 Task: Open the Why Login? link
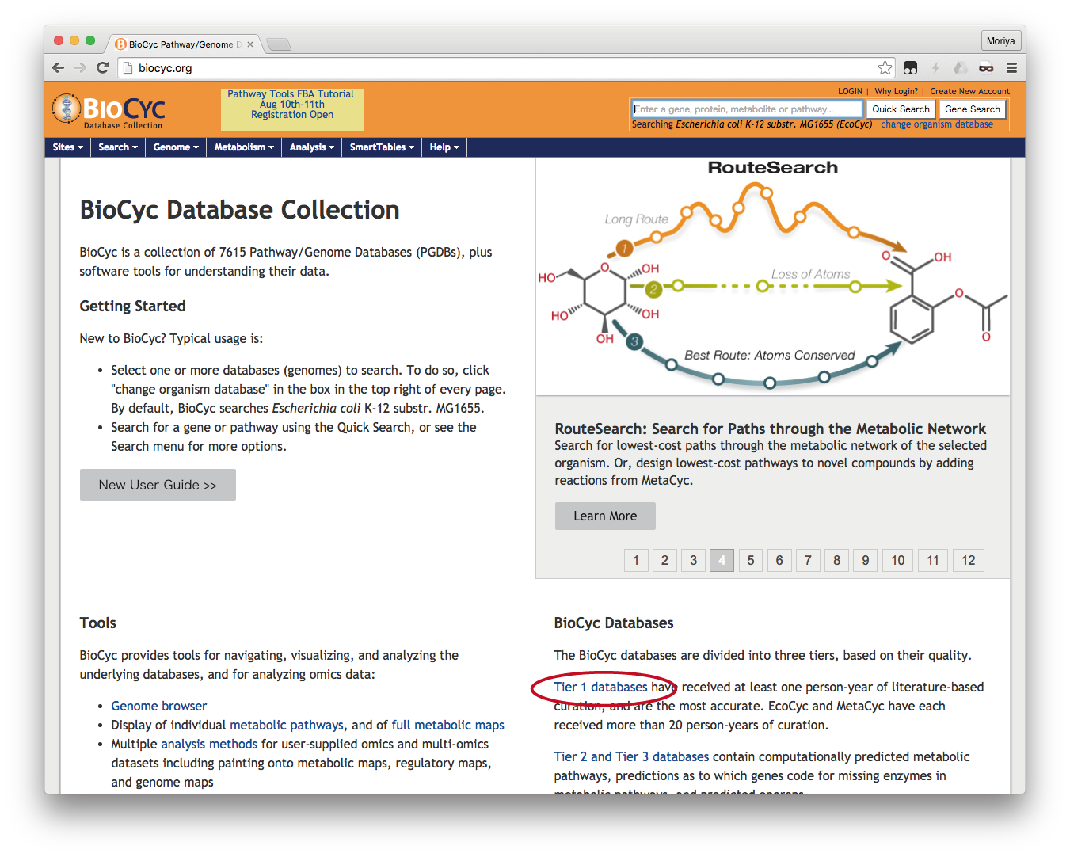896,92
